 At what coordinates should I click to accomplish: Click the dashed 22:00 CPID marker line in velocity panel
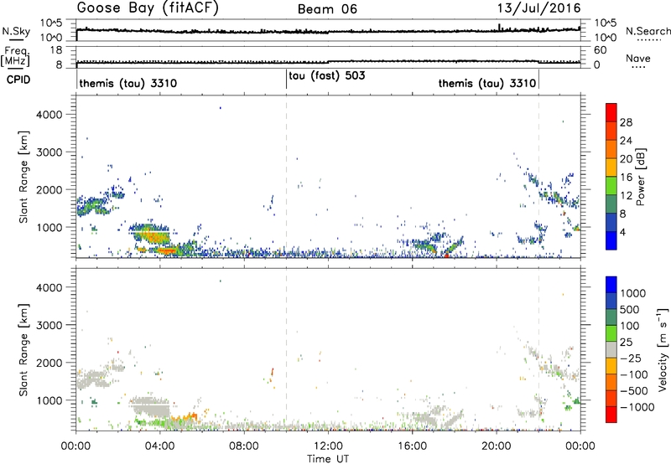tap(538, 348)
